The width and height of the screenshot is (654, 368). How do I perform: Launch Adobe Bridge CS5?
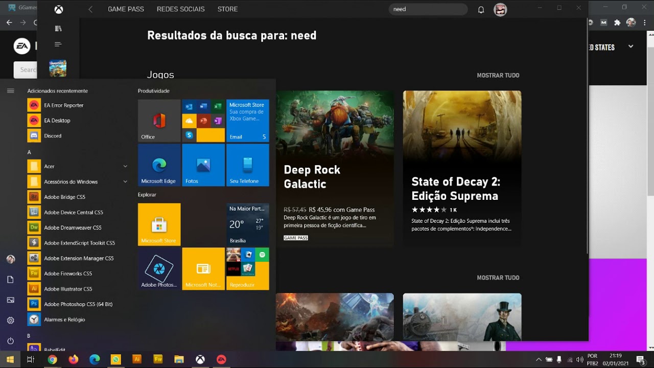pos(78,197)
